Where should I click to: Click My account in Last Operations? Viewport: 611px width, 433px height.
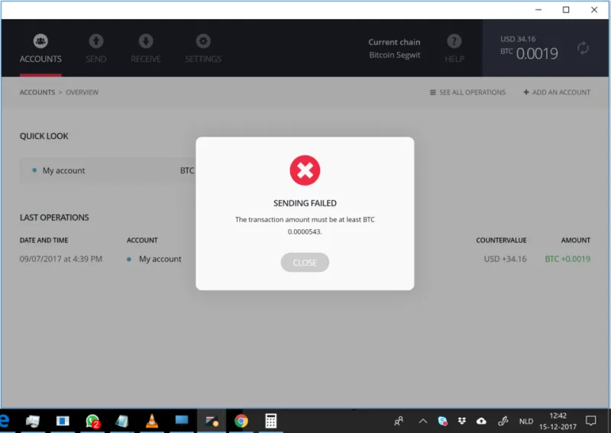point(160,259)
